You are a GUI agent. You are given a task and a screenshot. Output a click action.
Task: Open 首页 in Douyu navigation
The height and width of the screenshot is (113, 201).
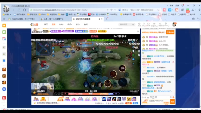tap(46, 24)
